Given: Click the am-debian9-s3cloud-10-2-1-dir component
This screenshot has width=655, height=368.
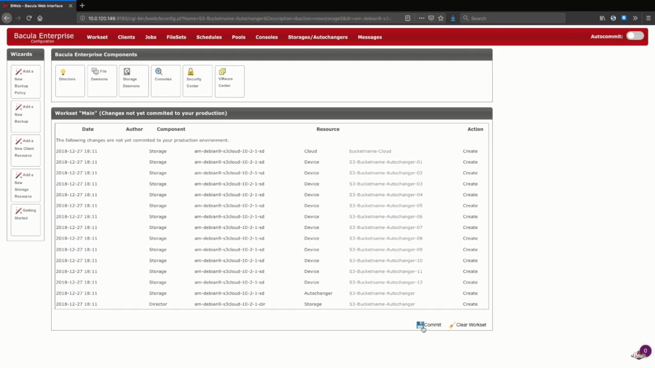Looking at the screenshot, I should click(230, 304).
